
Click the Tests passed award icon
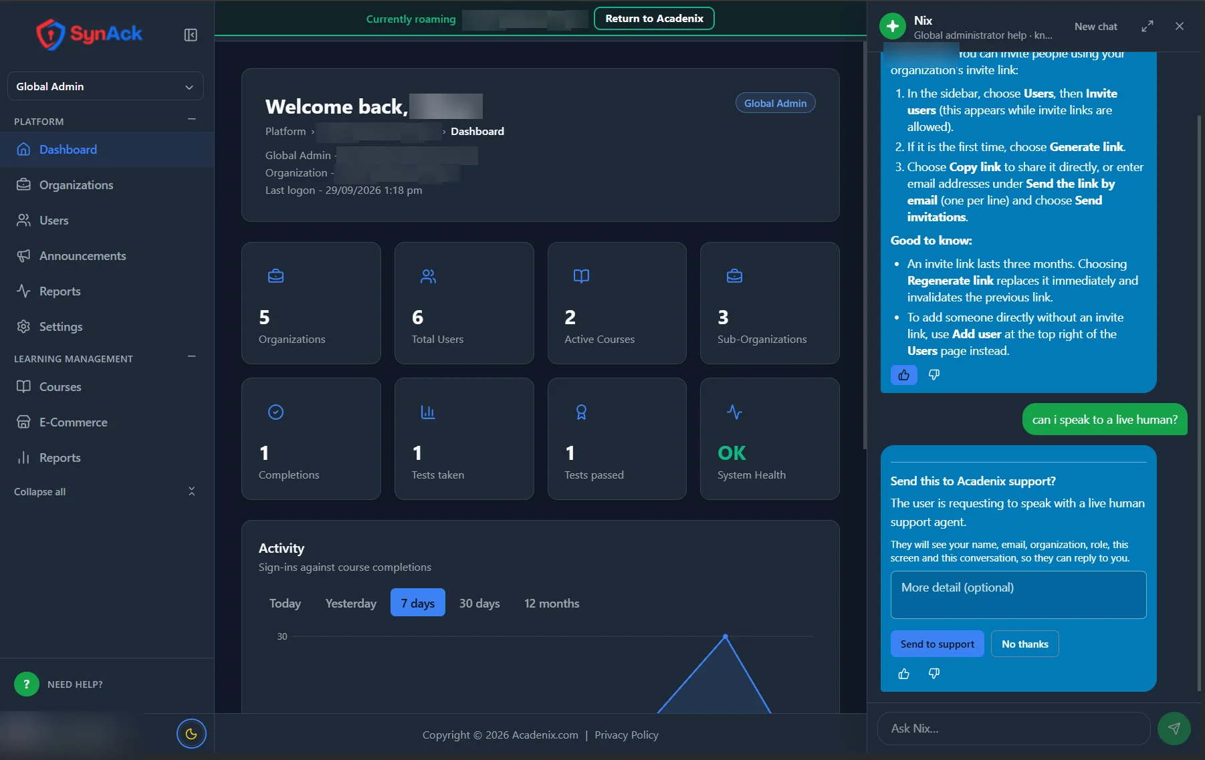pyautogui.click(x=581, y=412)
